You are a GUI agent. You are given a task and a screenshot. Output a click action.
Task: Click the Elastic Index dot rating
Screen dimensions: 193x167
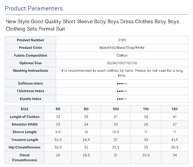122,99
